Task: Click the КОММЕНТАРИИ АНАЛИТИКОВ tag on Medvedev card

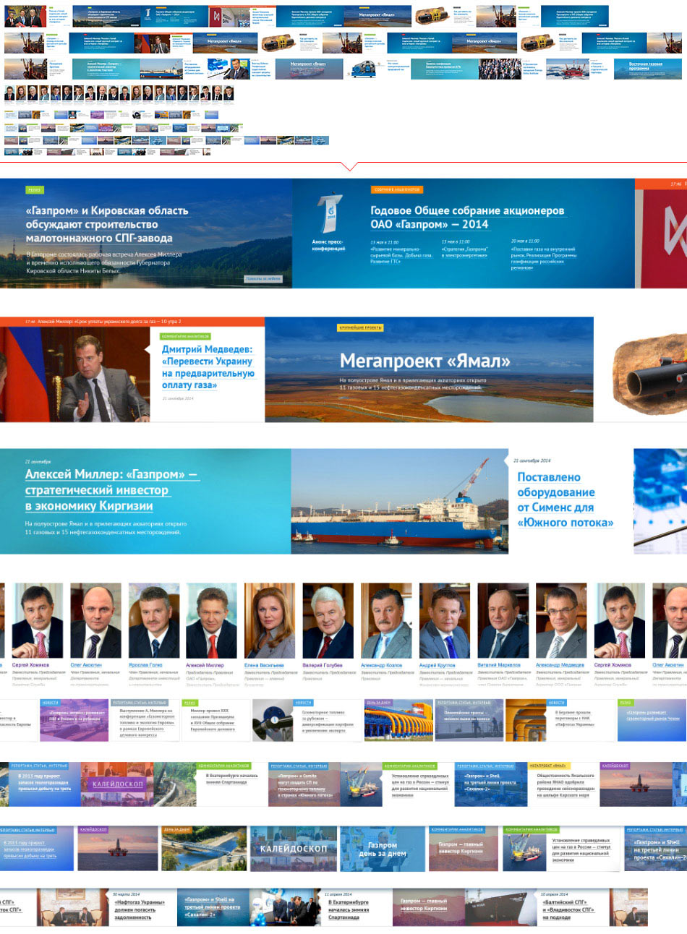Action: pyautogui.click(x=187, y=337)
